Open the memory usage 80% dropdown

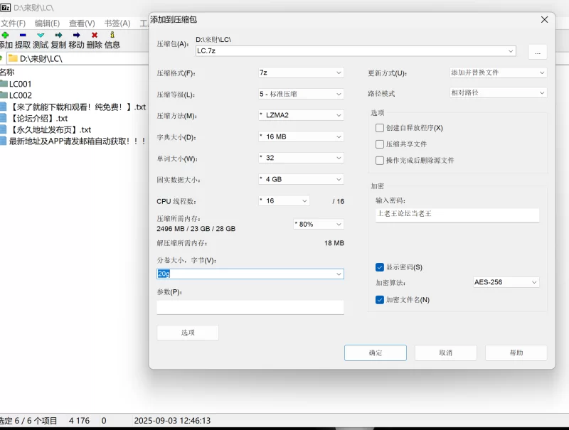click(318, 225)
